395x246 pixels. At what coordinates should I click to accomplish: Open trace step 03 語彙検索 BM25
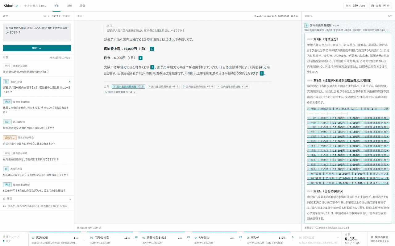click(x=162, y=239)
